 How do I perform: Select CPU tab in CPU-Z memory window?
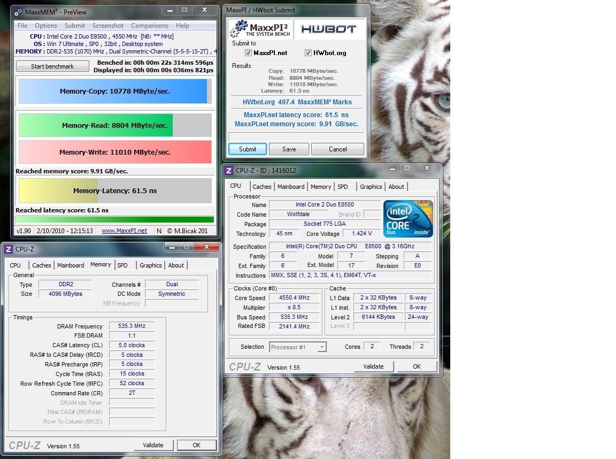pos(16,265)
